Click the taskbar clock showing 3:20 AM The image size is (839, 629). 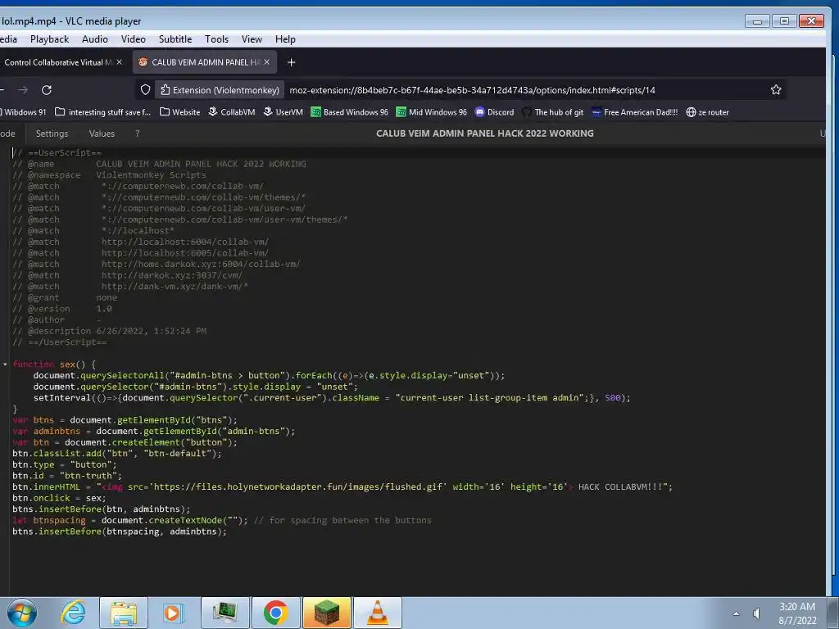(798, 613)
